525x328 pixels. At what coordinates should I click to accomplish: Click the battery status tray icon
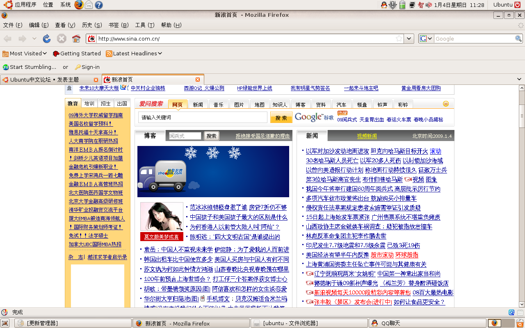click(x=402, y=5)
